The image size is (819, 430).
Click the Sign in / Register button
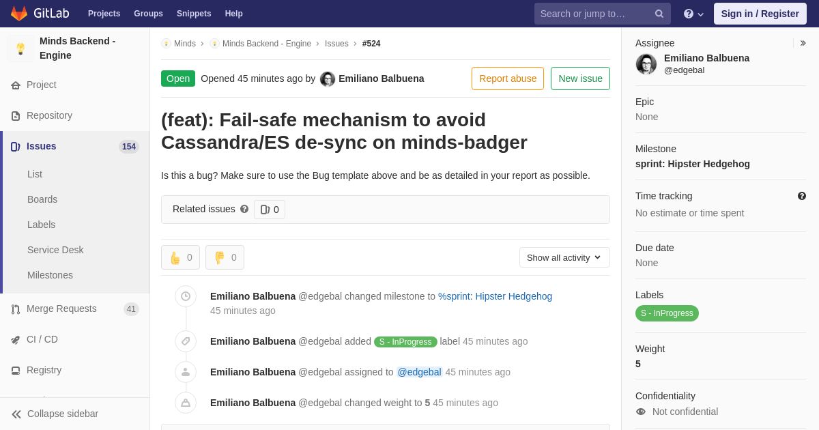(760, 14)
